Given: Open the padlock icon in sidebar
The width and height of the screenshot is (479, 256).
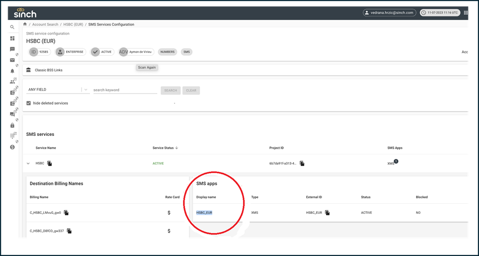Looking at the screenshot, I should pos(12,125).
